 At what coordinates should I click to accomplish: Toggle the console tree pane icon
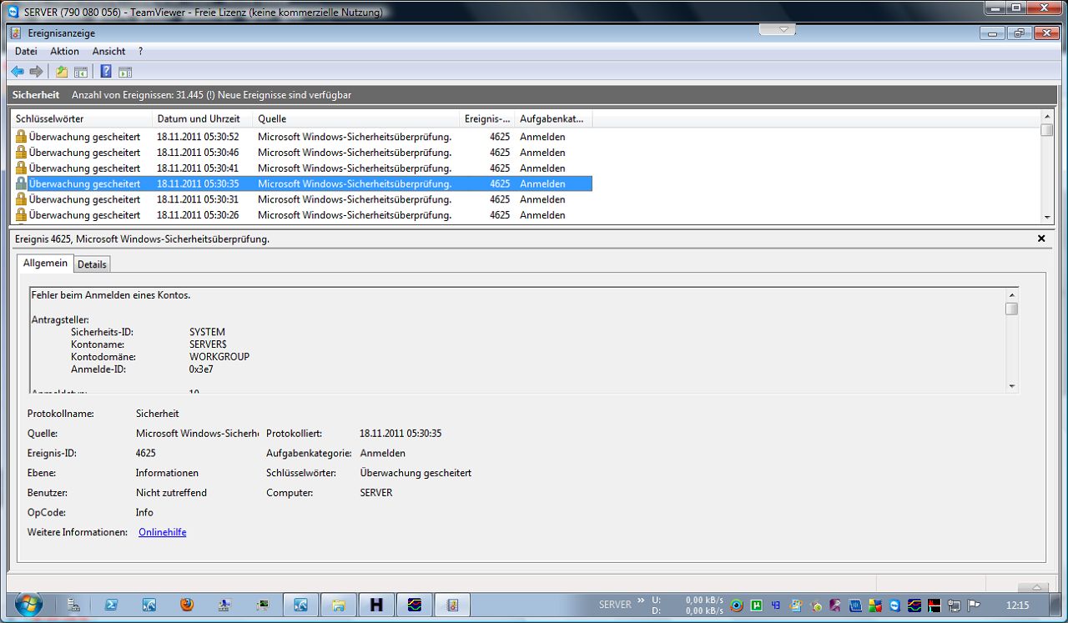click(81, 72)
